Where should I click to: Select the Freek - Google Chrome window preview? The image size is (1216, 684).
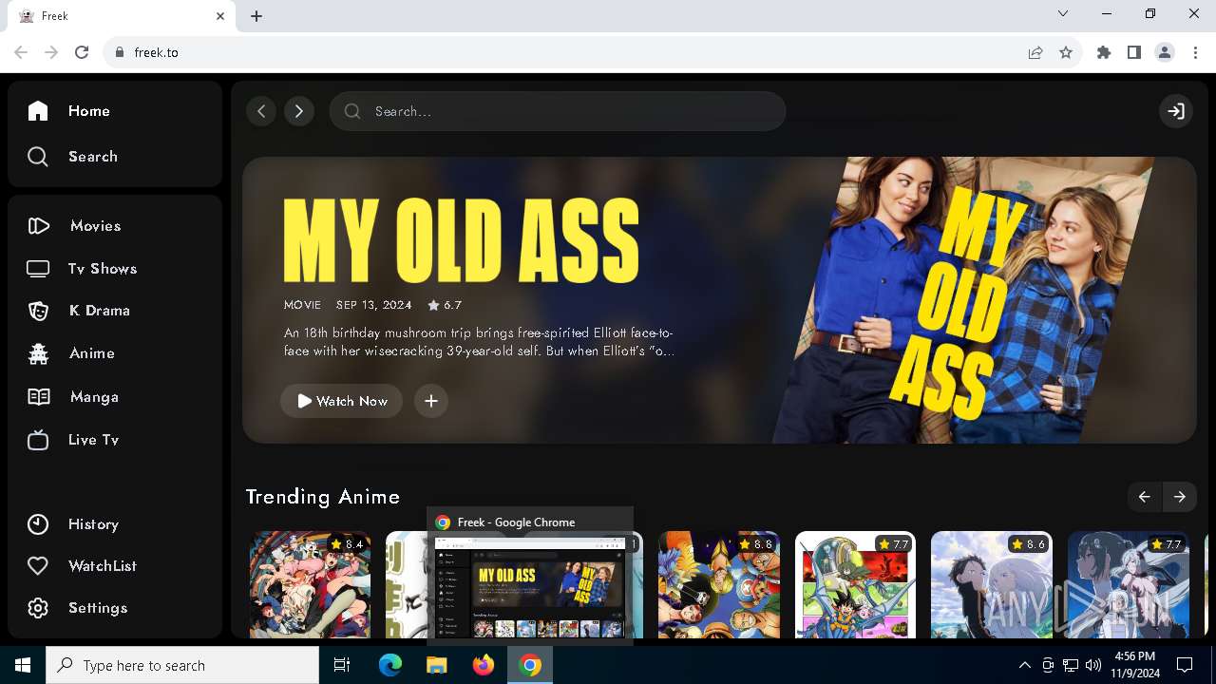pos(530,577)
